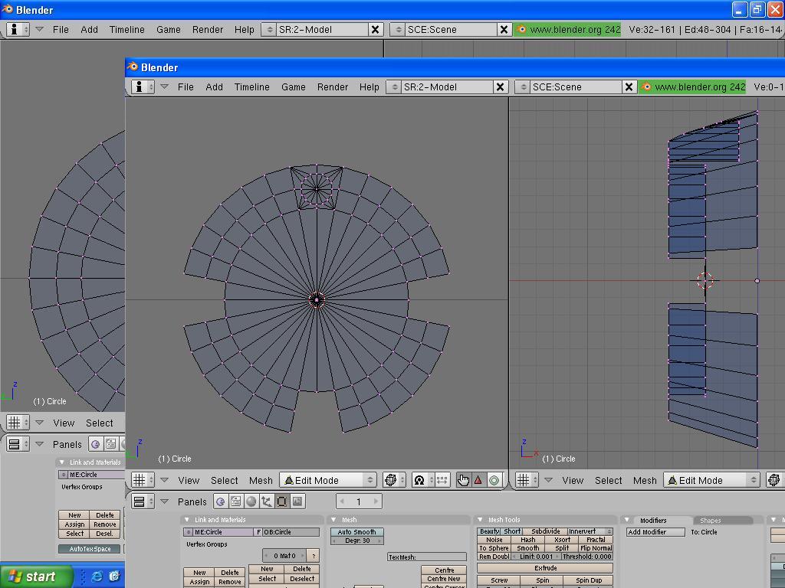The height and width of the screenshot is (588, 785).
Task: Open File menu in front Blender window
Action: (x=186, y=87)
